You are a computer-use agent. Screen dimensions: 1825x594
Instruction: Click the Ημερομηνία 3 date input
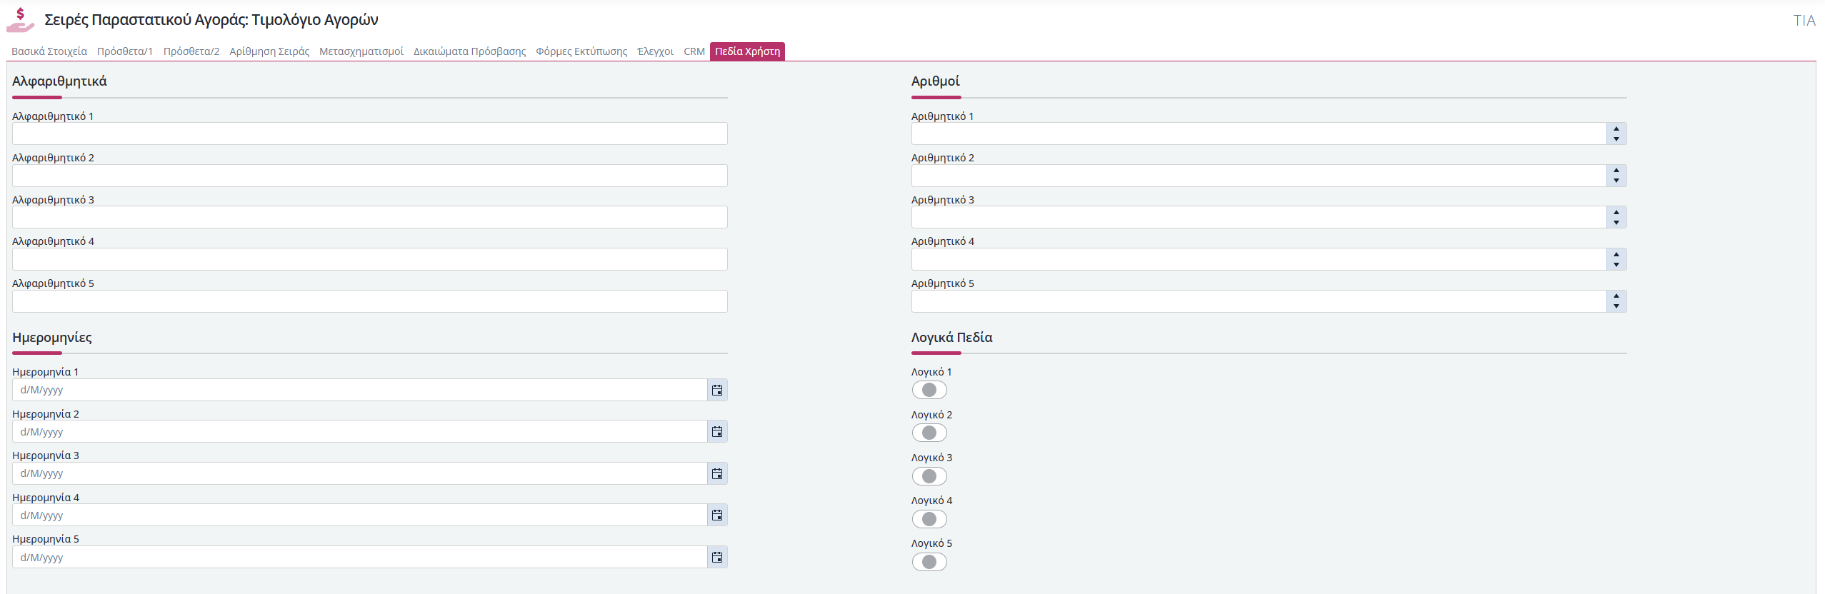point(360,473)
